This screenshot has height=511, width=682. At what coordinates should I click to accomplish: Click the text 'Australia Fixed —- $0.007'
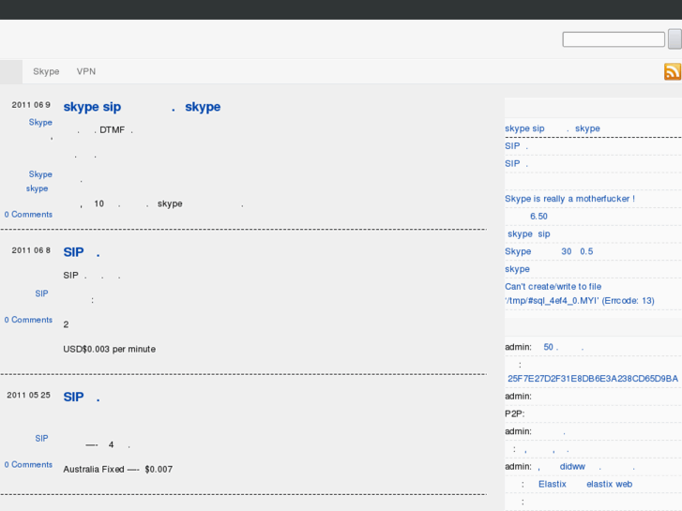118,469
